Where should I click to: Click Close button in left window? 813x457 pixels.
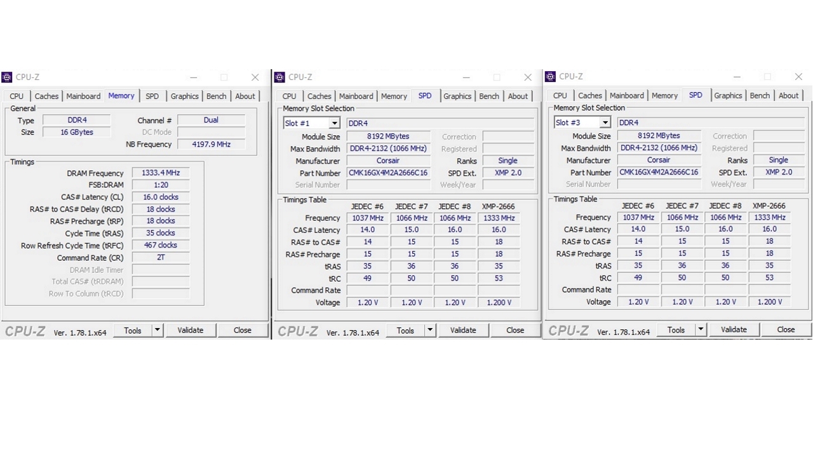243,330
